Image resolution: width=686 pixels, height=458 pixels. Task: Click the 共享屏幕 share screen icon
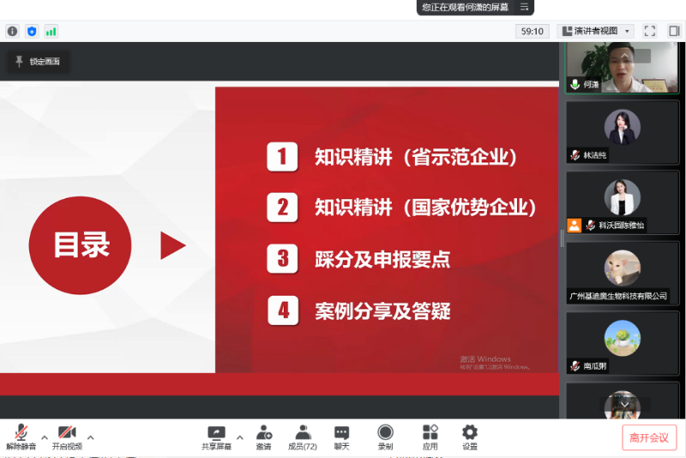(x=216, y=434)
